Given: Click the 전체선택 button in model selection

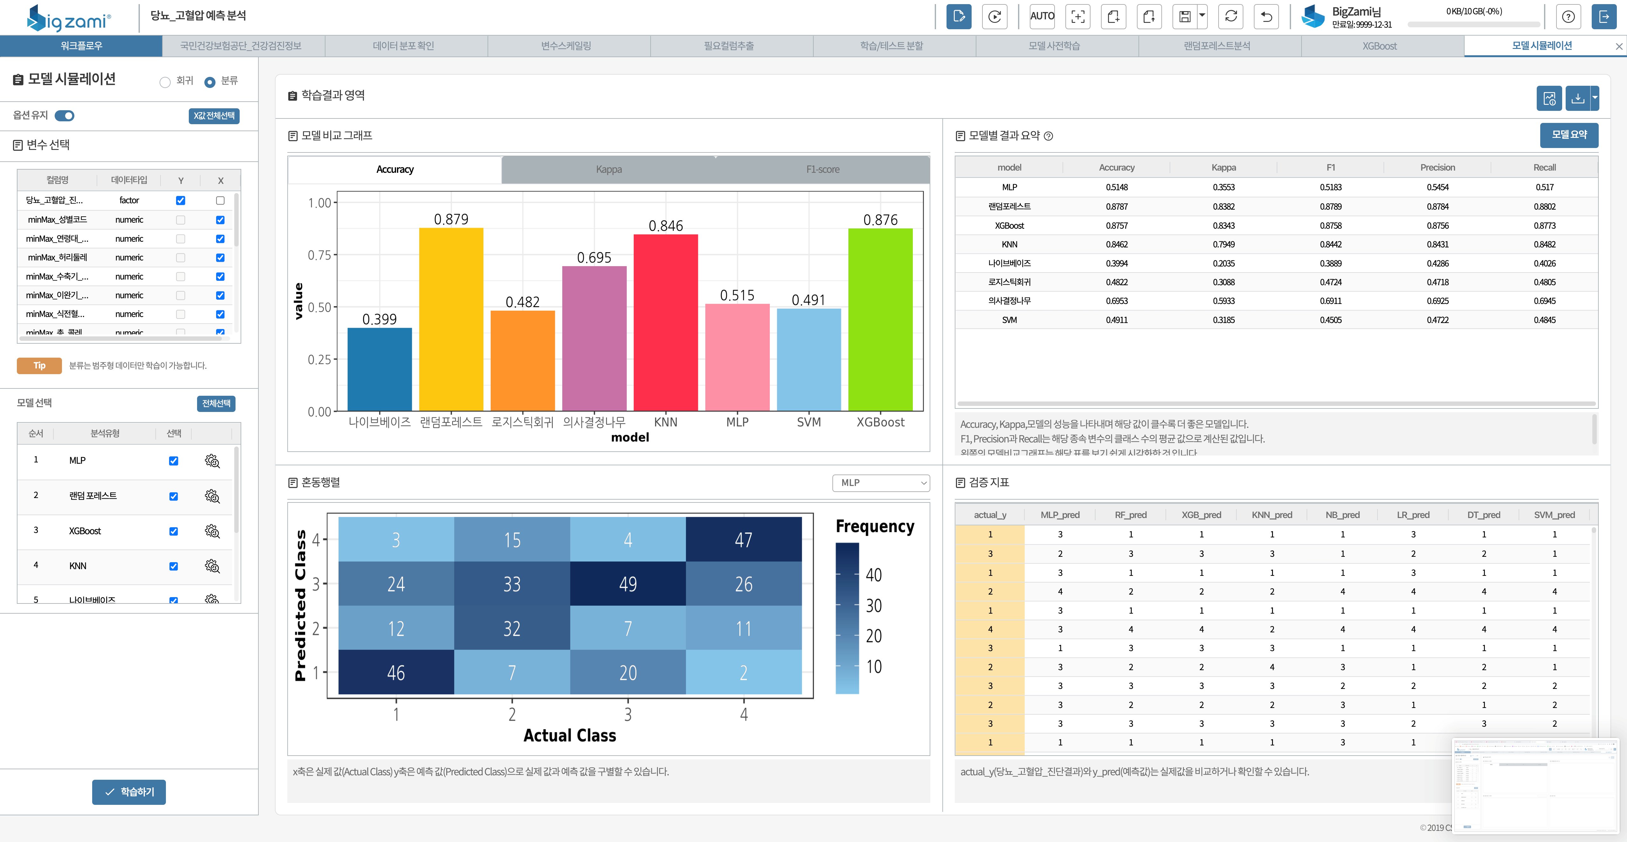Looking at the screenshot, I should click(216, 403).
